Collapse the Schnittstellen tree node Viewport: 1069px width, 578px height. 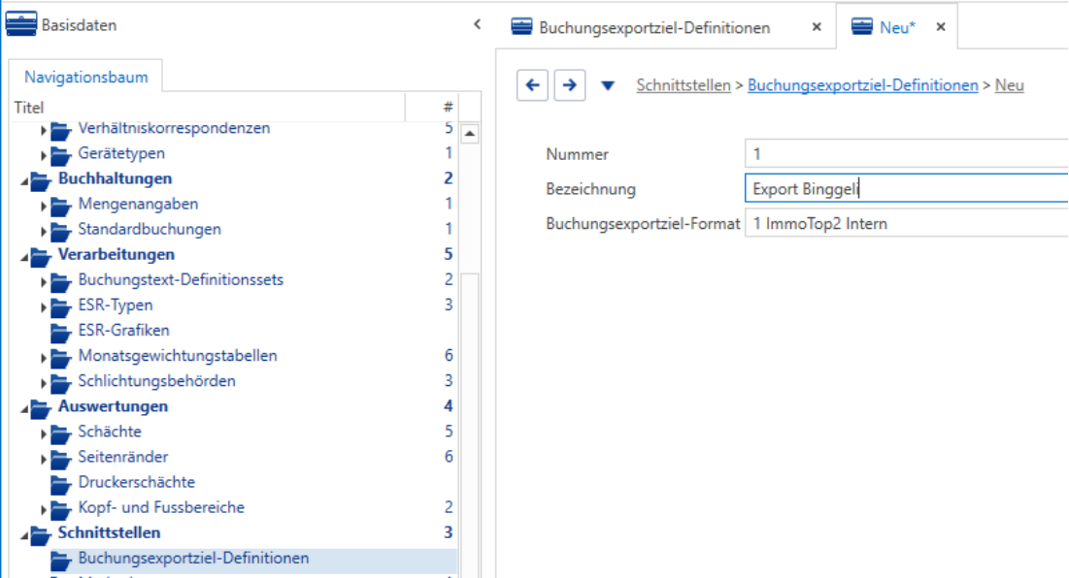click(x=24, y=535)
